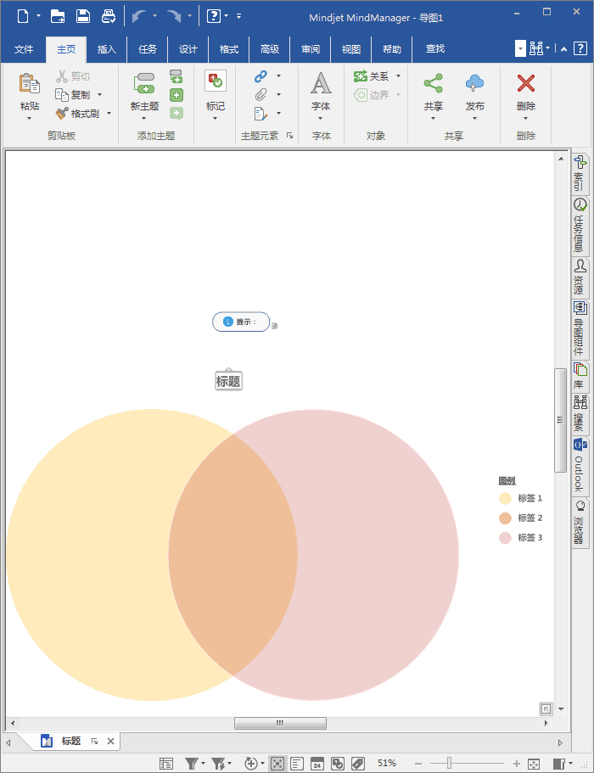Viewport: 594px width, 773px height.
Task: Open the Outlook side panel tab
Action: click(580, 467)
